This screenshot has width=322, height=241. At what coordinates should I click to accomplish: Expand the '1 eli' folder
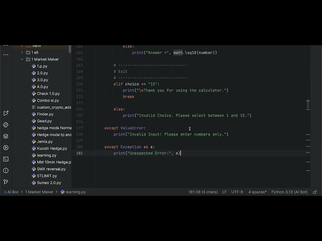pyautogui.click(x=22, y=52)
